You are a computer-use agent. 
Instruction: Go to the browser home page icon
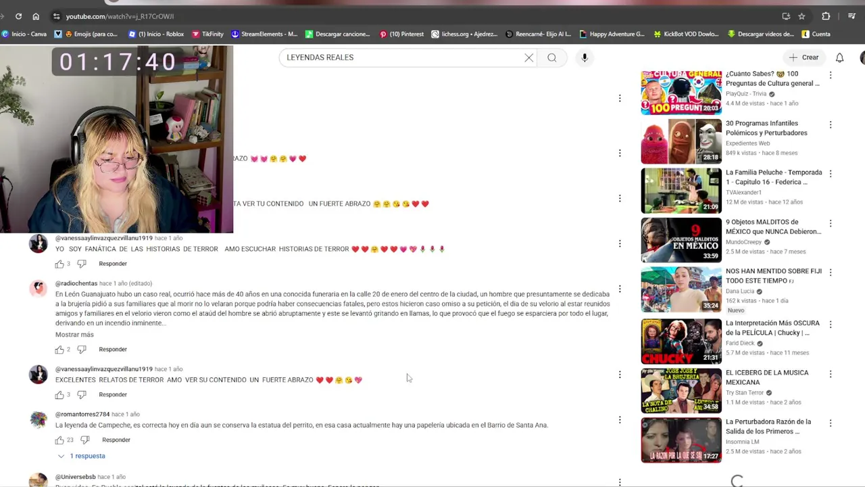click(36, 16)
